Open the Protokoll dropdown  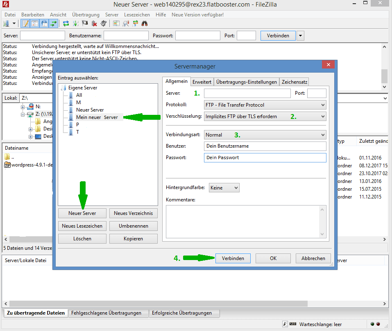[x=265, y=105]
